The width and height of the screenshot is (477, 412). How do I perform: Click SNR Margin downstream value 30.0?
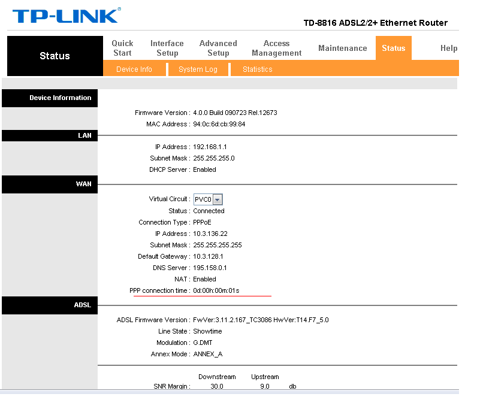point(217,386)
